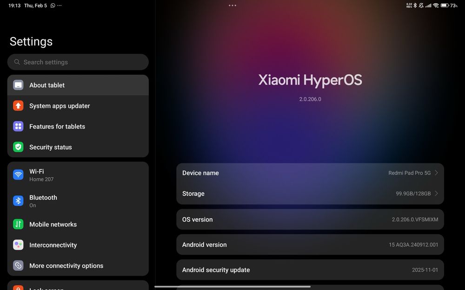Tap the battery icon in status bar

[445, 5]
